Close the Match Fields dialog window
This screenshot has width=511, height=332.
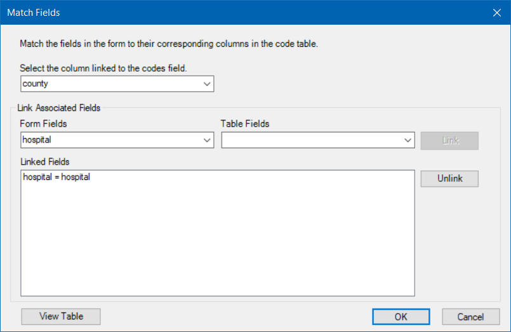(496, 12)
